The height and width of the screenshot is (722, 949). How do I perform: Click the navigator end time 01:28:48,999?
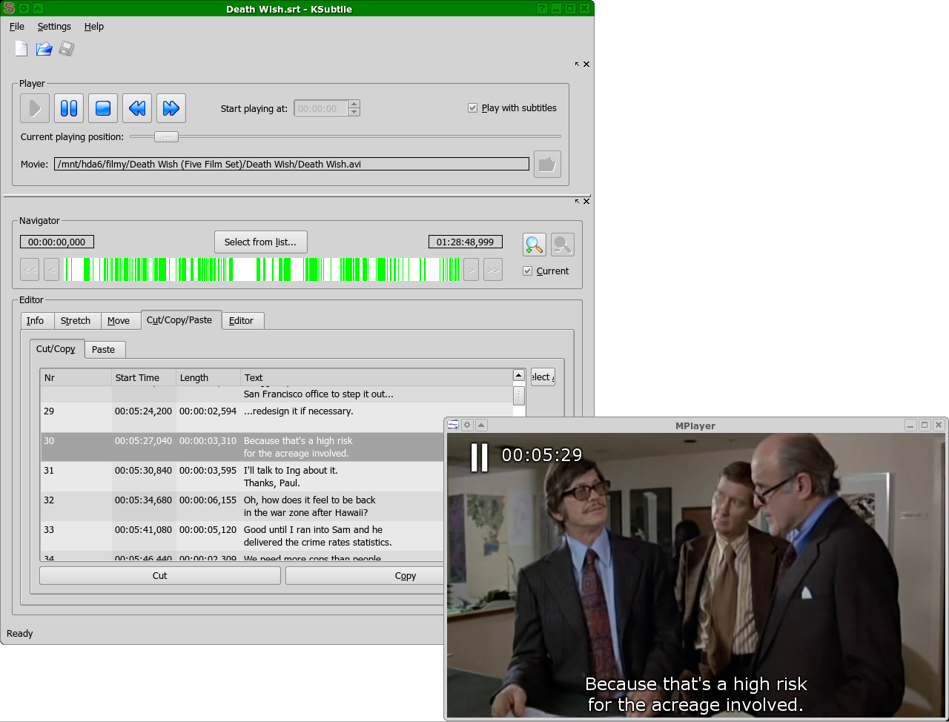[x=466, y=242]
